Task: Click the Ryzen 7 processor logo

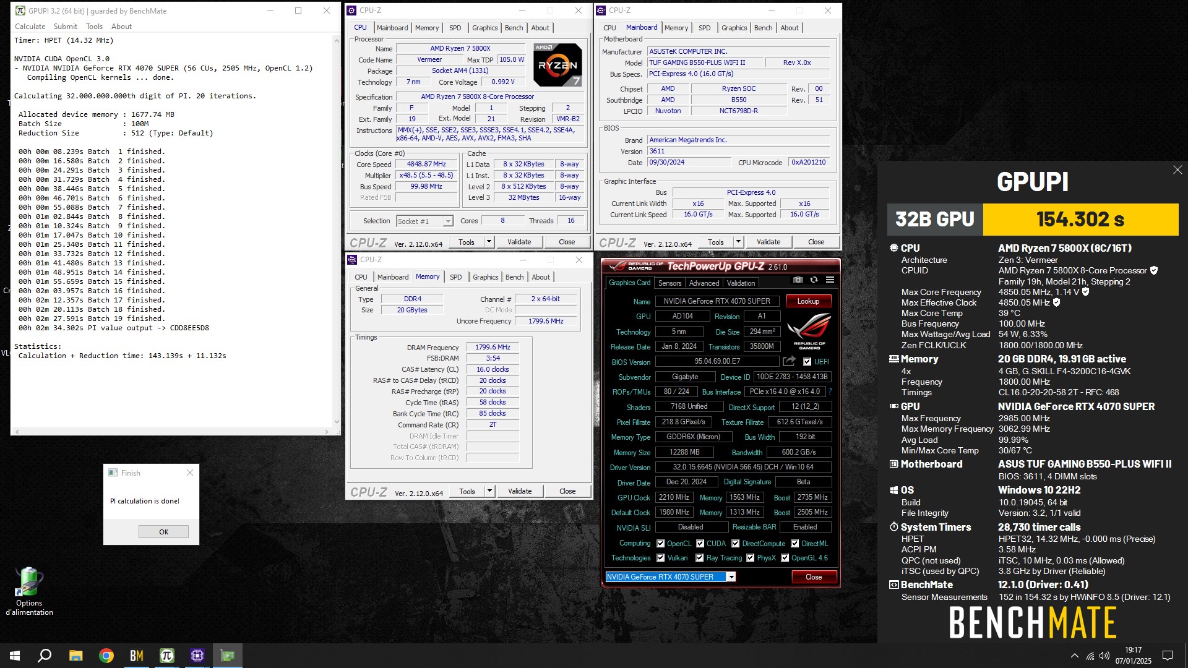Action: (x=557, y=64)
